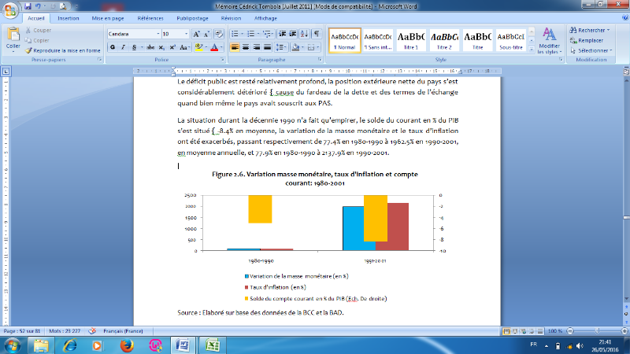Open font size 10 dropdown
The height and width of the screenshot is (354, 630).
pyautogui.click(x=186, y=34)
